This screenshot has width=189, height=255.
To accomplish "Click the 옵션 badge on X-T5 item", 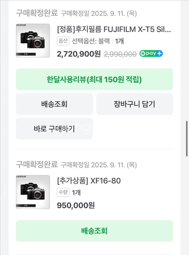I will click(63, 41).
